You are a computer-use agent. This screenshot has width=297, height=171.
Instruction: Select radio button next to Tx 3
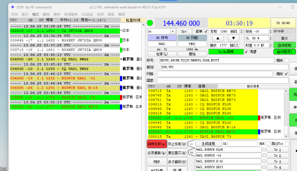[264, 161]
